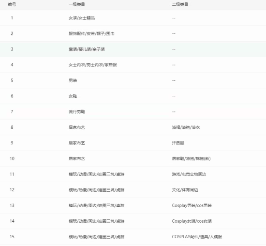Click the 男装 category cell
Screen dimensions: 266x246
73,80
